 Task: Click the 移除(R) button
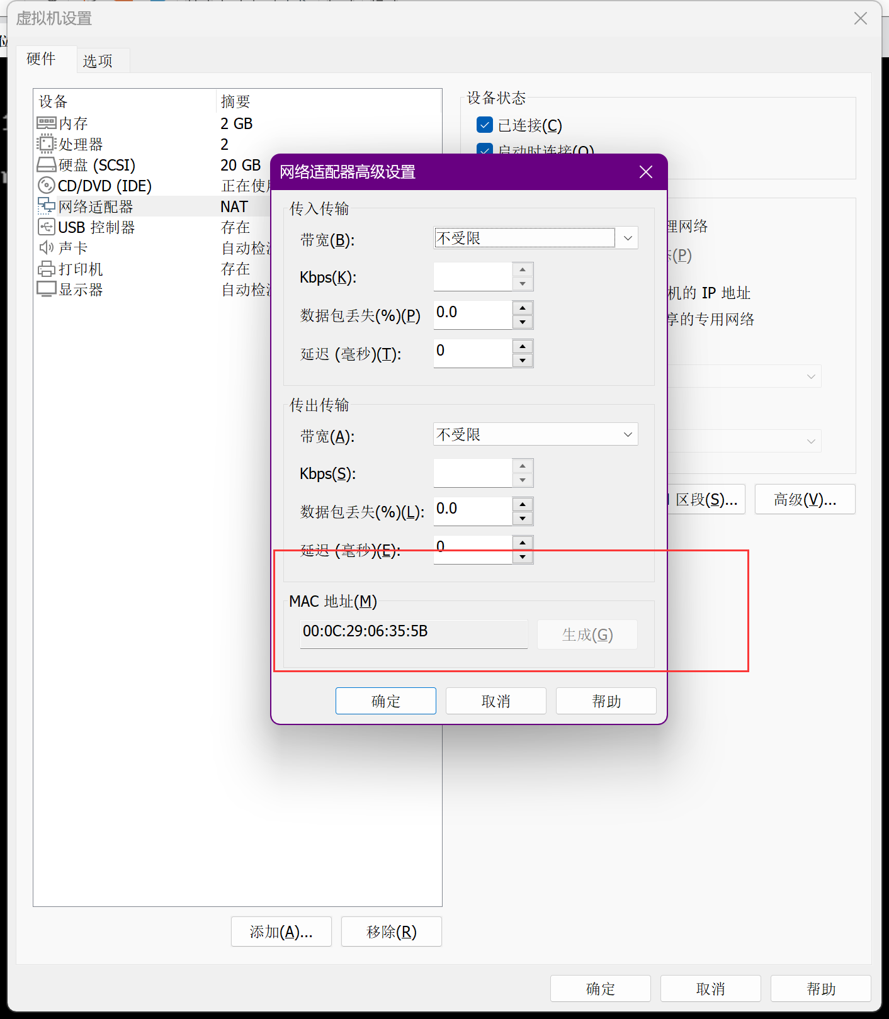[x=392, y=932]
